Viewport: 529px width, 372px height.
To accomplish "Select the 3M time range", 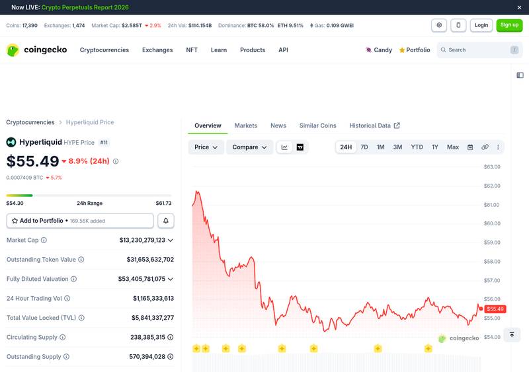I will tap(397, 147).
